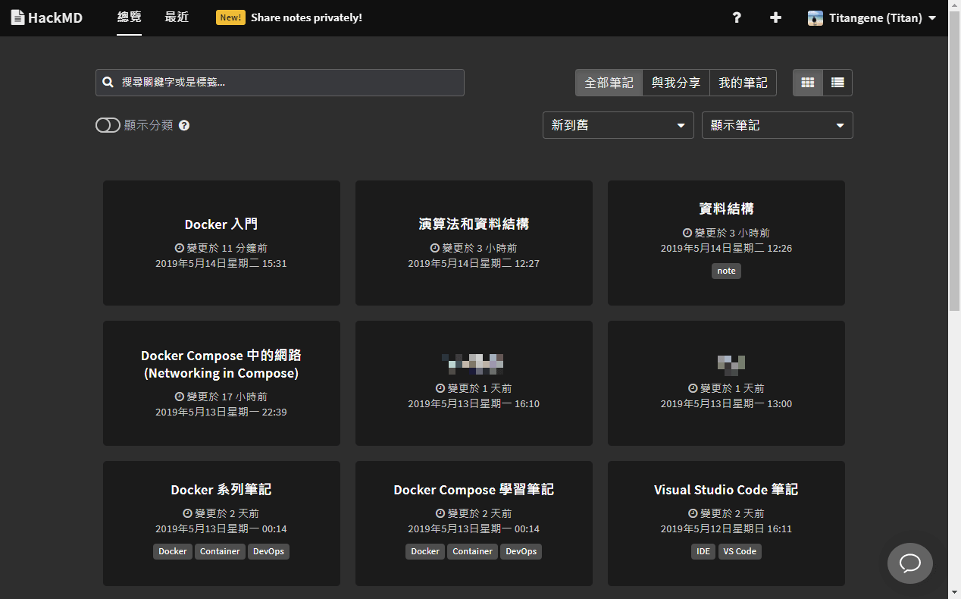
Task: Click timestamp 2019年5月14日星期二 15:31
Action: click(221, 263)
